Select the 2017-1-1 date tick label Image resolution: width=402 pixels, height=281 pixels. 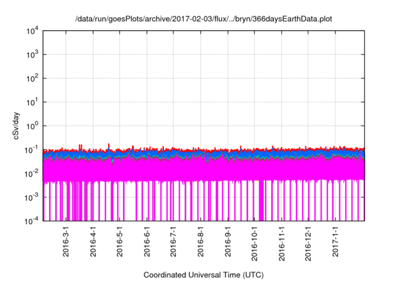pyautogui.click(x=335, y=243)
